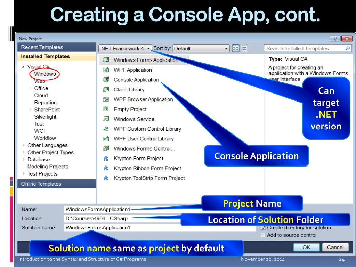Image resolution: width=356 pixels, height=267 pixels.
Task: Select the Cloud category
Action: click(x=41, y=95)
